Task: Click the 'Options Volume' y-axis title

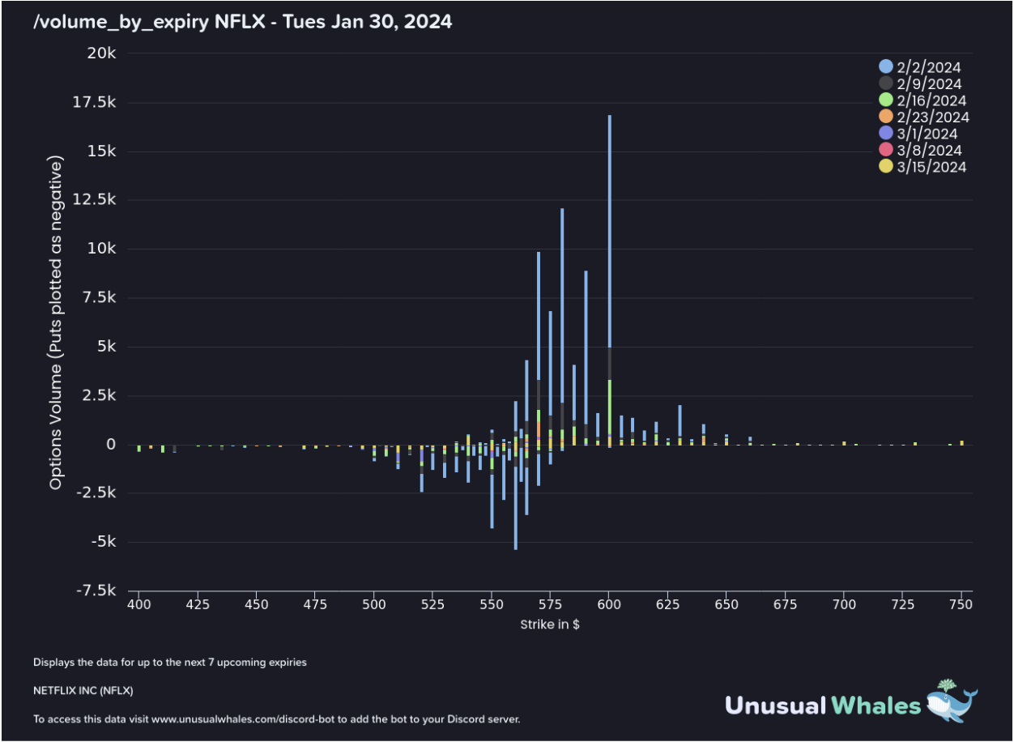Action: coord(56,324)
